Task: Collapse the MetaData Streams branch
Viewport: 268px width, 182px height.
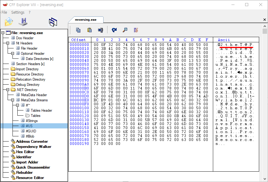Action: [x=13, y=100]
